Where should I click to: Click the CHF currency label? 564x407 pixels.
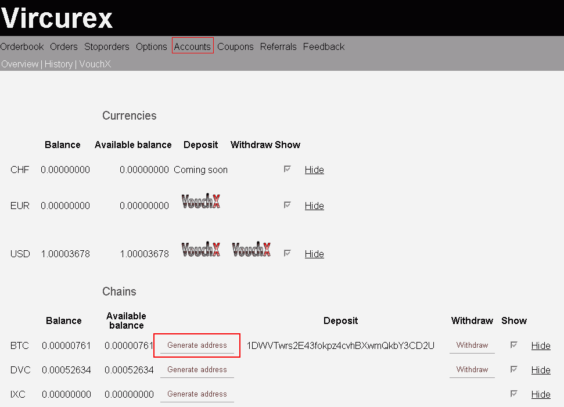20,170
